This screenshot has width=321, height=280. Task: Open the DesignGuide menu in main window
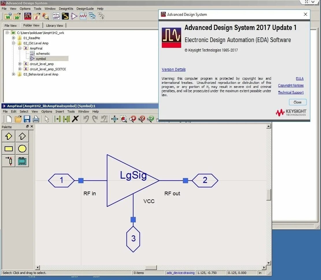coord(85,9)
